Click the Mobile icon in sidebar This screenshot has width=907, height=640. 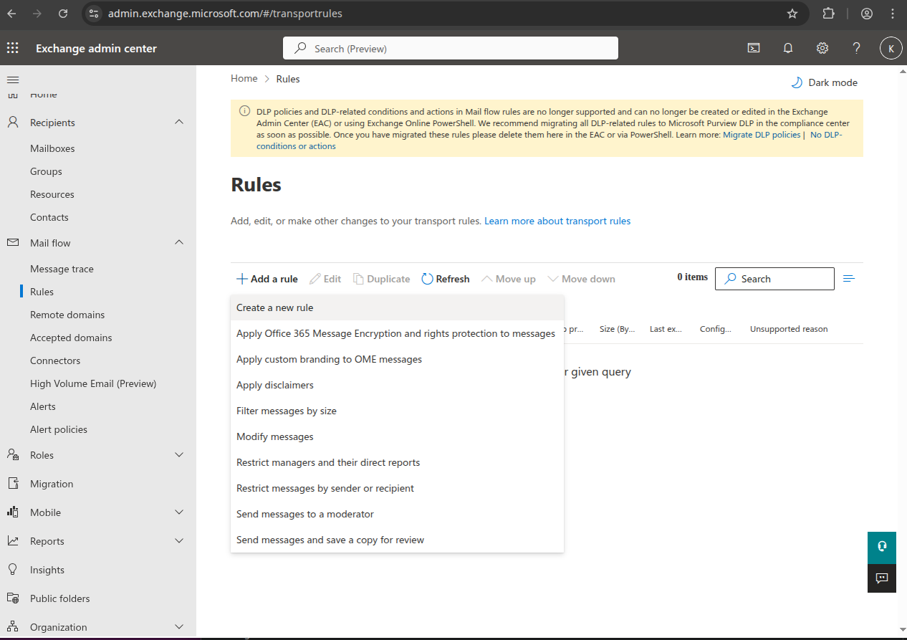pyautogui.click(x=13, y=512)
